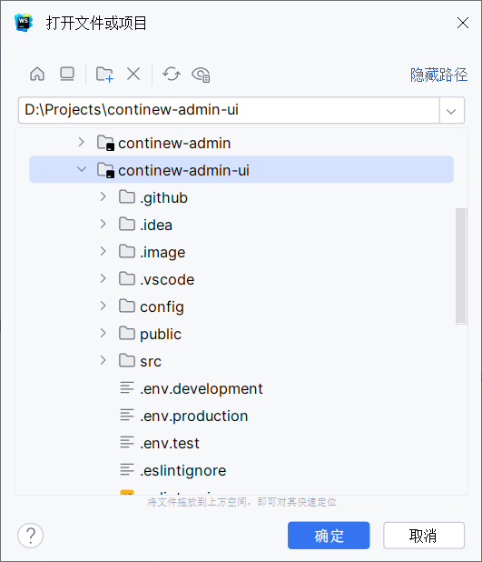Cancel with the 取消 button

pyautogui.click(x=424, y=536)
